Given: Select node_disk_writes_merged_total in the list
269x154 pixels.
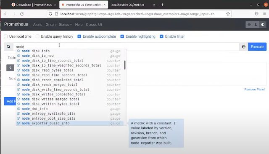Looking at the screenshot, I should (70, 99).
